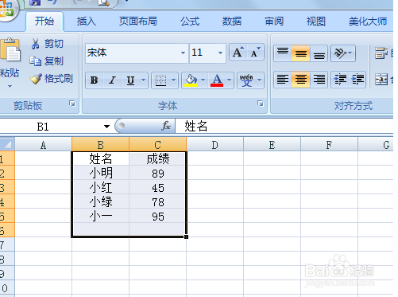Increase font size with the large A
This screenshot has height=297, width=398.
tap(238, 53)
